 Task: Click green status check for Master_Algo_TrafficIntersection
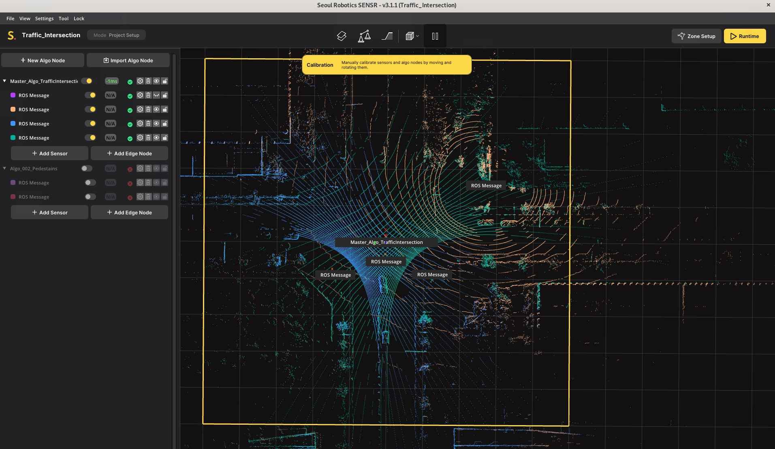coord(130,82)
